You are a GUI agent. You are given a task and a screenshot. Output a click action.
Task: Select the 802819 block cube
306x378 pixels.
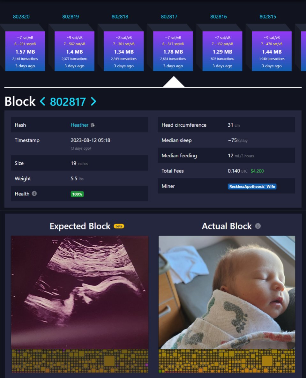[75, 51]
